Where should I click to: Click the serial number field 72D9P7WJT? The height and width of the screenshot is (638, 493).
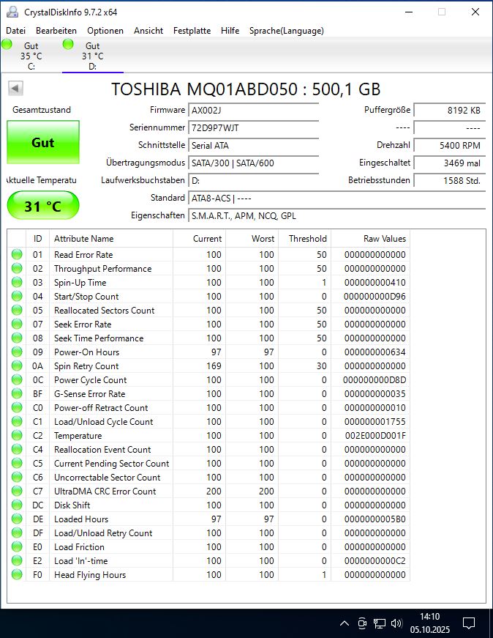point(253,127)
